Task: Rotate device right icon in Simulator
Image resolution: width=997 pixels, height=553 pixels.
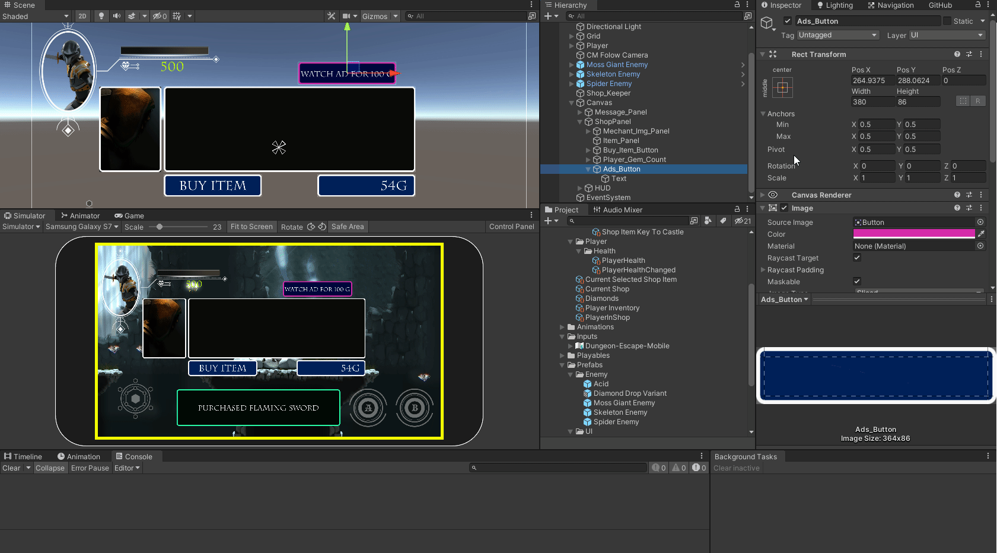Action: click(x=321, y=227)
